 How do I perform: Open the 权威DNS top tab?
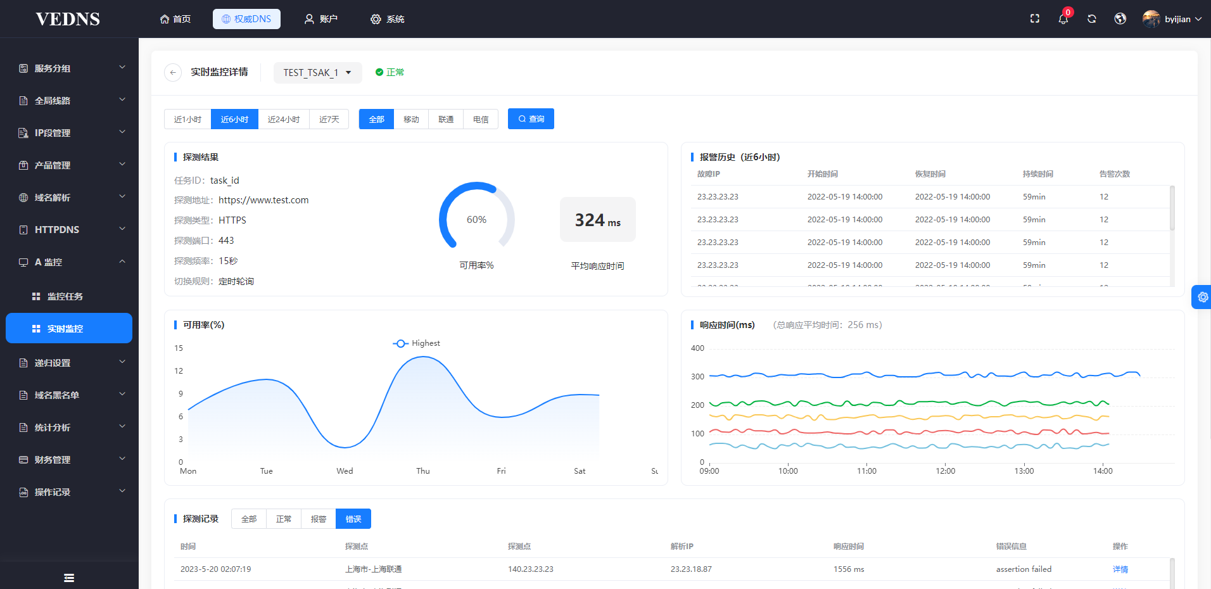(246, 19)
